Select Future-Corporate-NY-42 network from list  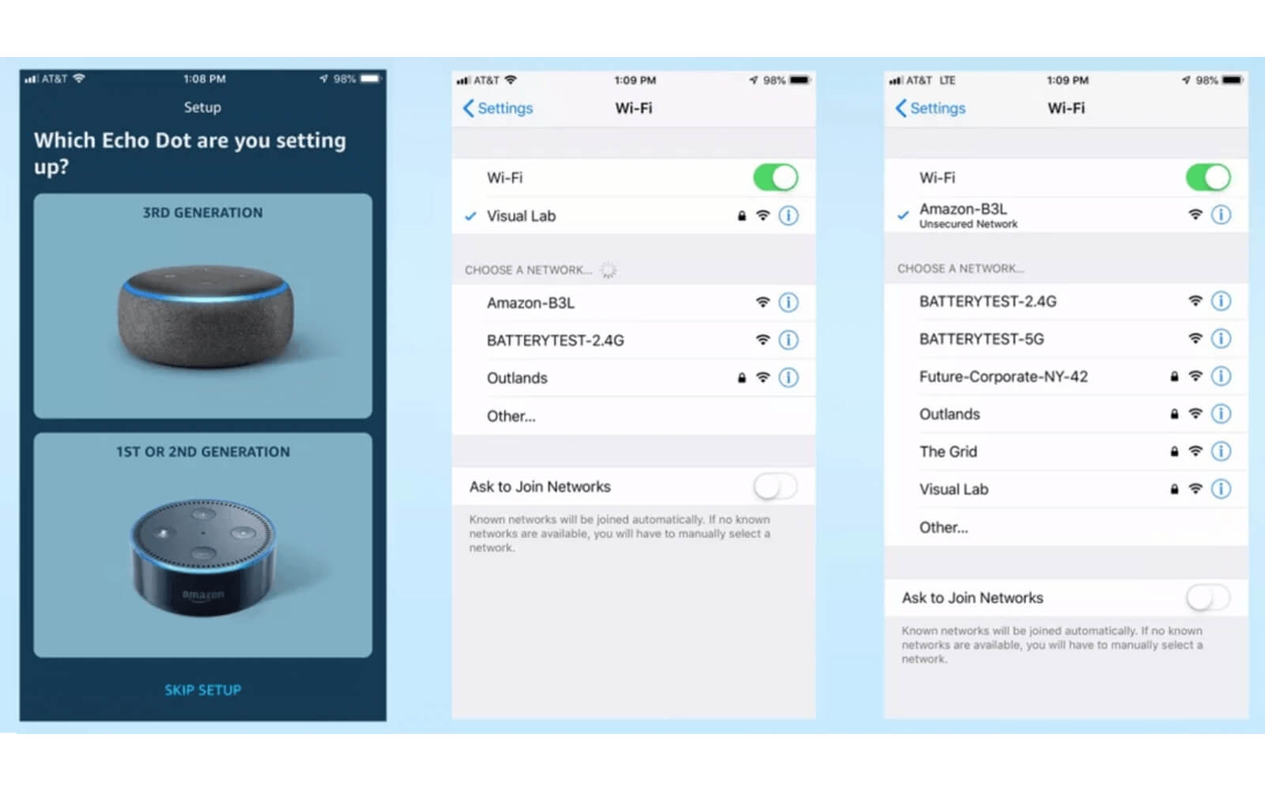[1003, 377]
